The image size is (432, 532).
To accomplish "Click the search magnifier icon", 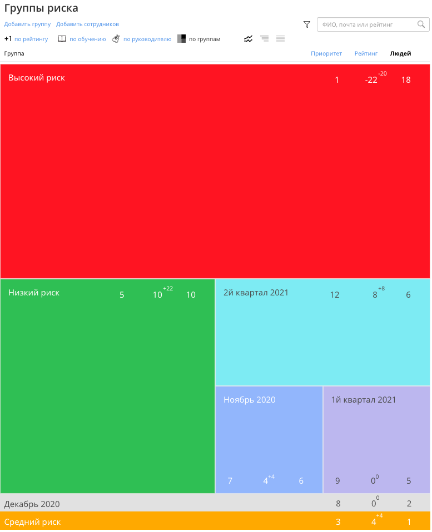I will [421, 24].
